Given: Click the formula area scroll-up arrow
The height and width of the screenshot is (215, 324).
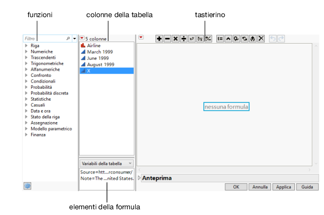Looking at the screenshot, I should tap(316, 46).
